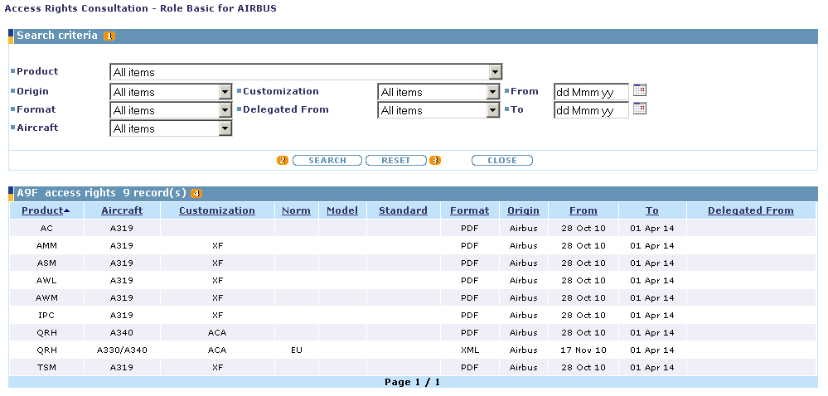
Task: Select the AWL product cell
Action: [46, 281]
